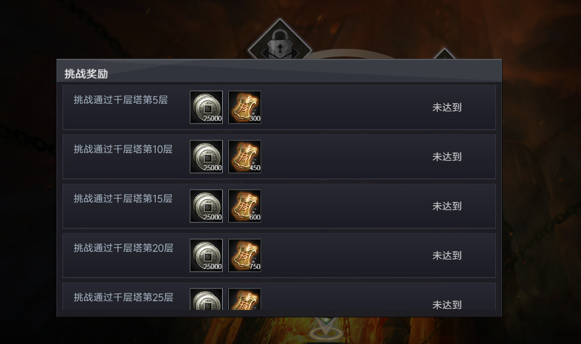
Task: Click the silver coin reward for floor 5
Action: [206, 107]
